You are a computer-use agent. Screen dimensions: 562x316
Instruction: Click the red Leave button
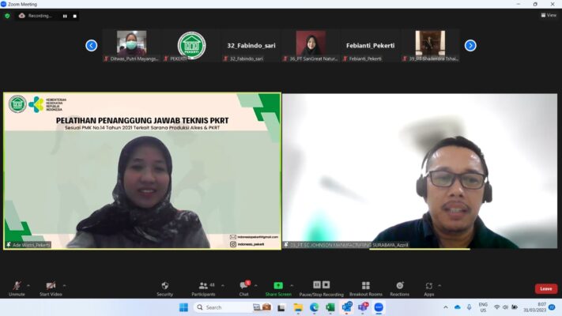click(x=545, y=288)
